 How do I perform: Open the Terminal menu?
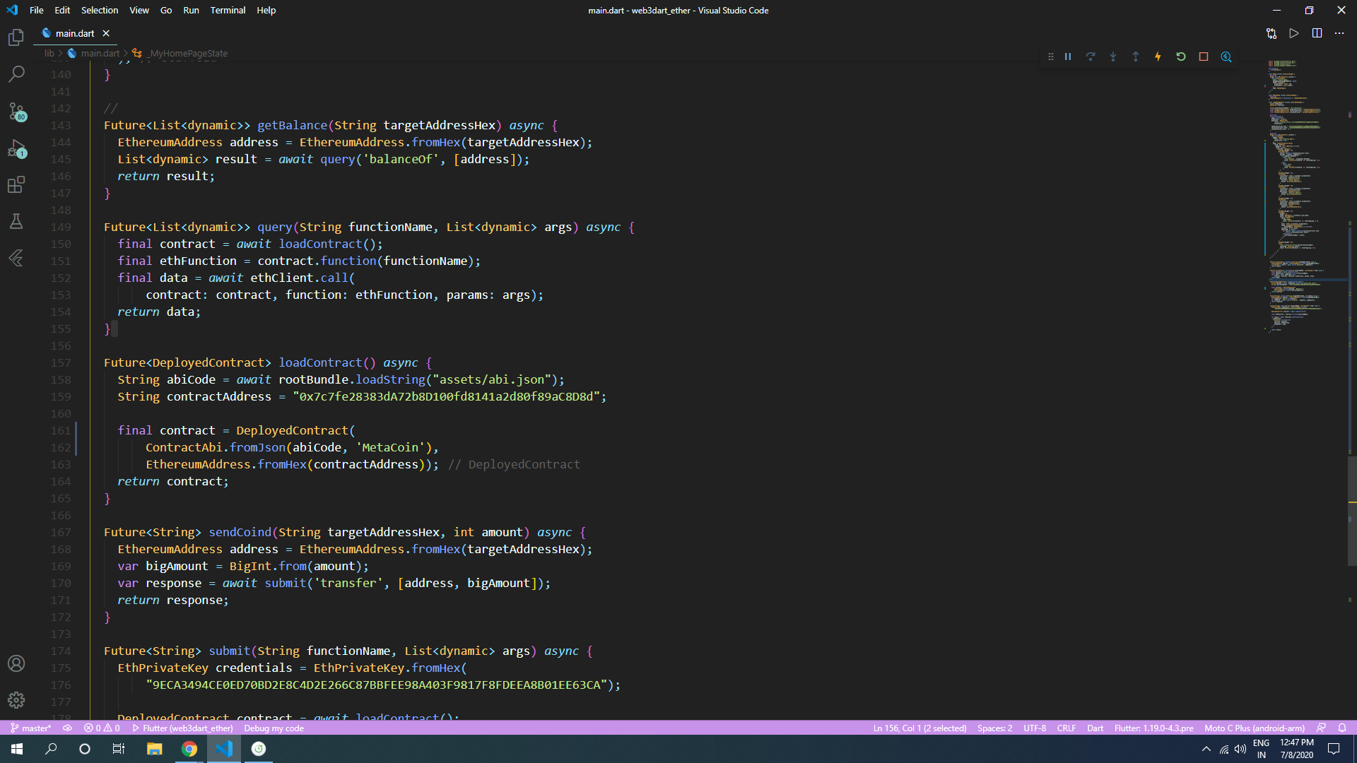228,10
